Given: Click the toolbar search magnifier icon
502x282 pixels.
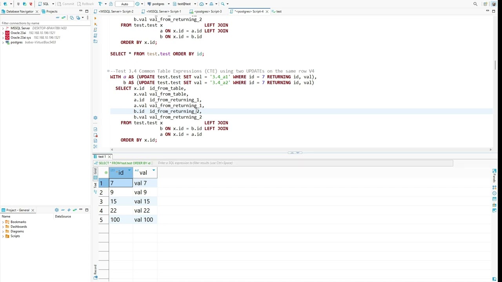Looking at the screenshot, I should click(222, 4).
